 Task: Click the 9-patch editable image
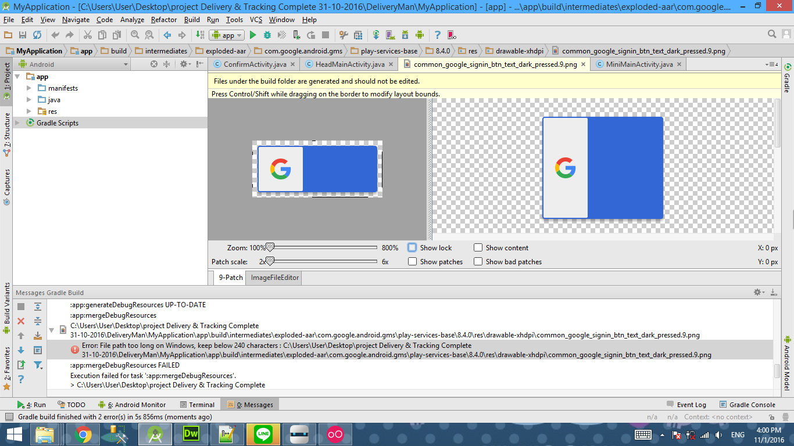pyautogui.click(x=317, y=169)
